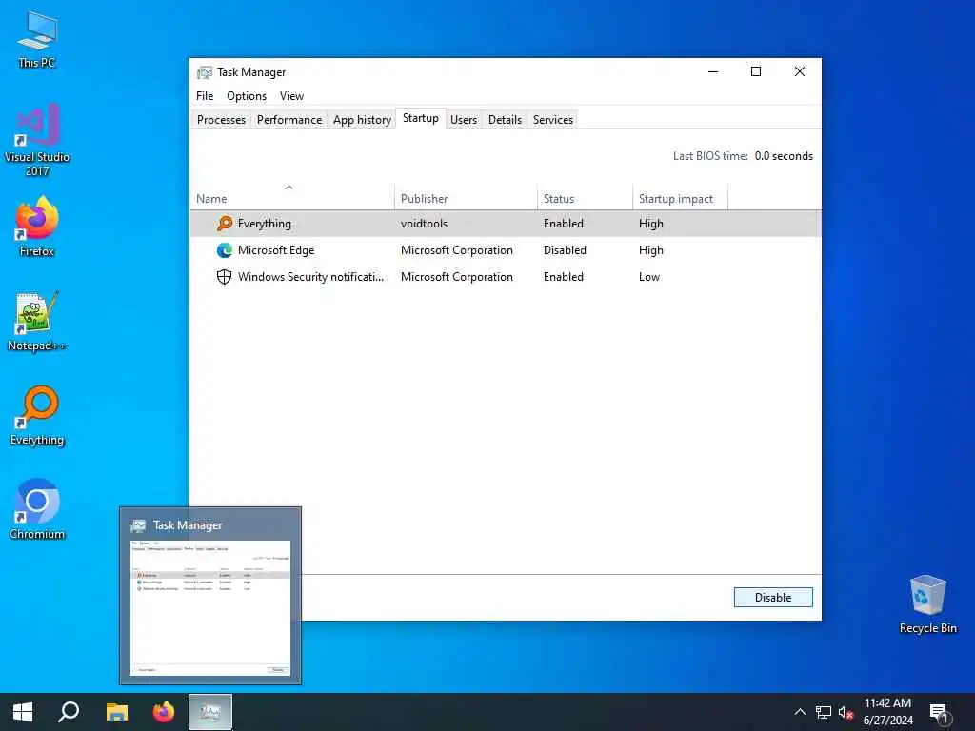Switch to Services tab
Viewport: 975px width, 731px height.
[553, 119]
